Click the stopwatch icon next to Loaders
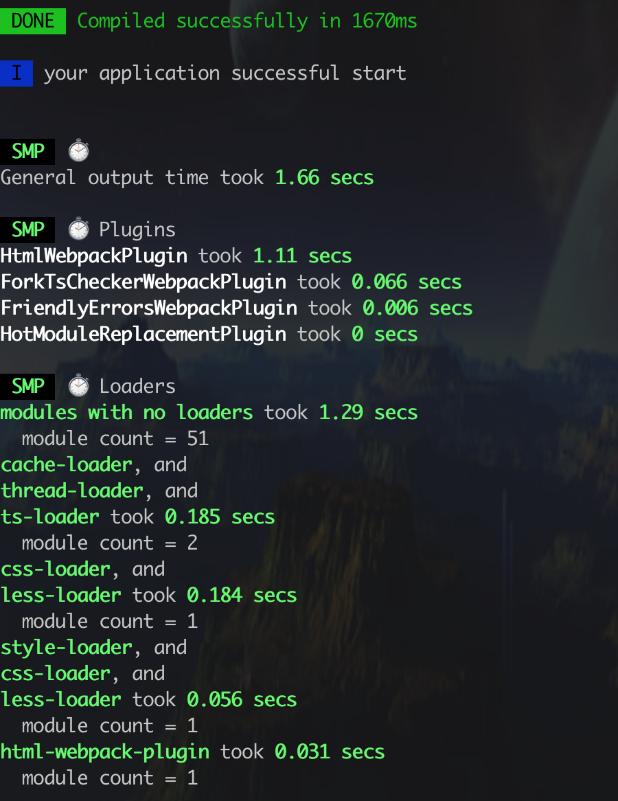 click(x=79, y=386)
